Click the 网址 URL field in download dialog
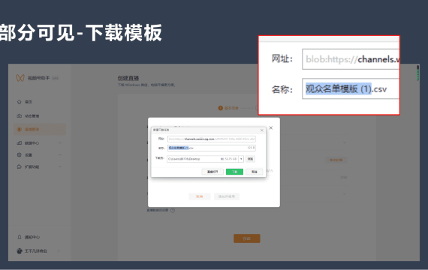Viewport: 428px width, 270px height. pos(212,139)
